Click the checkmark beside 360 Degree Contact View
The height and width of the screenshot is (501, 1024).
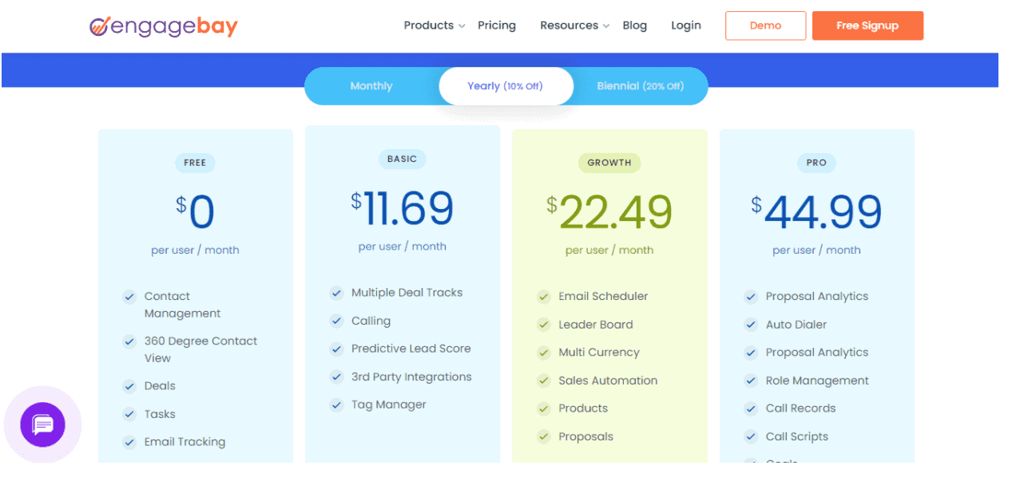click(129, 341)
